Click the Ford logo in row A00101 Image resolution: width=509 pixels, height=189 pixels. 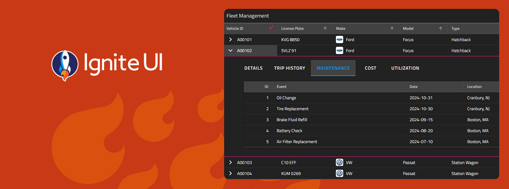[x=339, y=40]
